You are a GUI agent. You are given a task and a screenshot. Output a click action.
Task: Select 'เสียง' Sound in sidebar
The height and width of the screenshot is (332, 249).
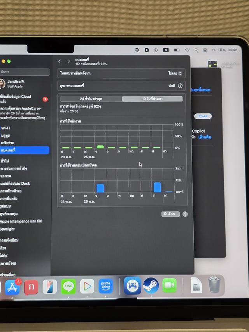[25, 248]
